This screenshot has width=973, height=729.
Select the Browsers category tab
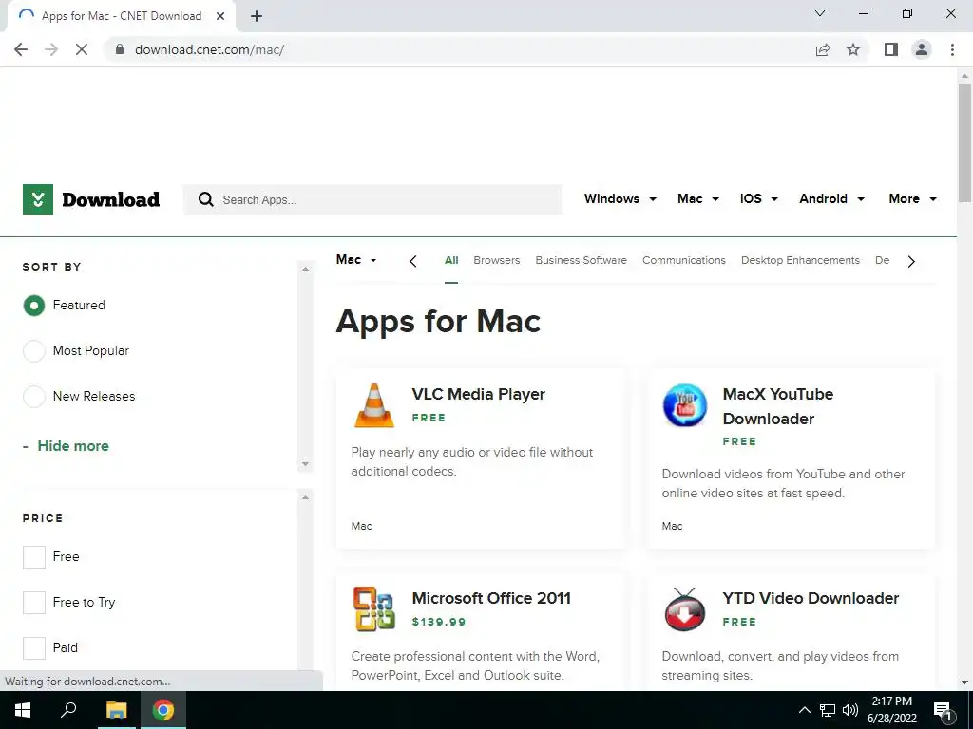point(496,260)
